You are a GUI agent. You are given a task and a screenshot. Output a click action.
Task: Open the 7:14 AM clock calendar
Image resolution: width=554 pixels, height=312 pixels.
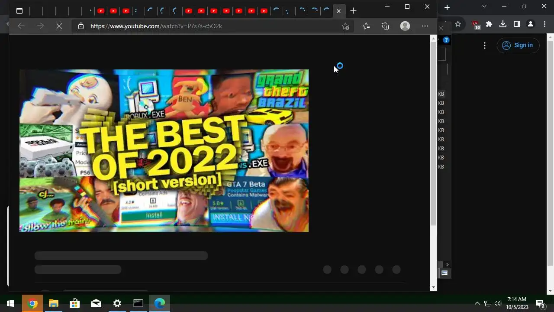(x=517, y=303)
